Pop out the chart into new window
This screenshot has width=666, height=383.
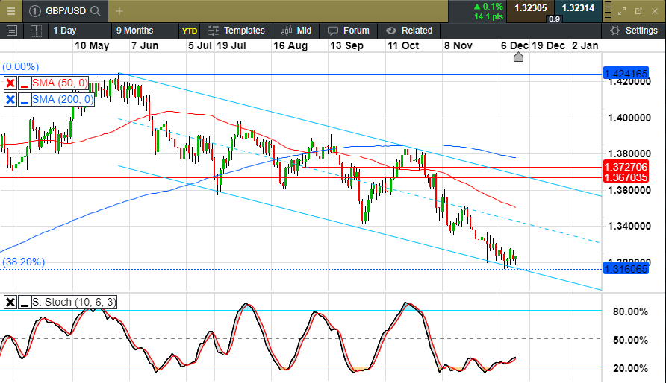(x=638, y=11)
